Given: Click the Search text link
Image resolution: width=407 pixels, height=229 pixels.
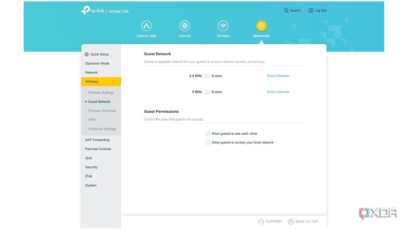Looking at the screenshot, I should click(295, 10).
